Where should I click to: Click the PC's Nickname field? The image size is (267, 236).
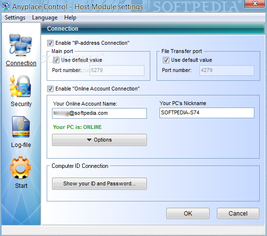pyautogui.click(x=207, y=113)
